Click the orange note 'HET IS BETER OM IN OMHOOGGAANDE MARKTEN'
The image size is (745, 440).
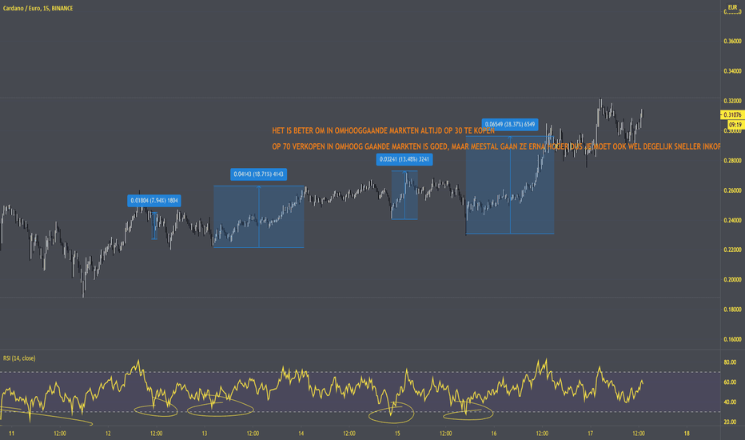pos(383,131)
